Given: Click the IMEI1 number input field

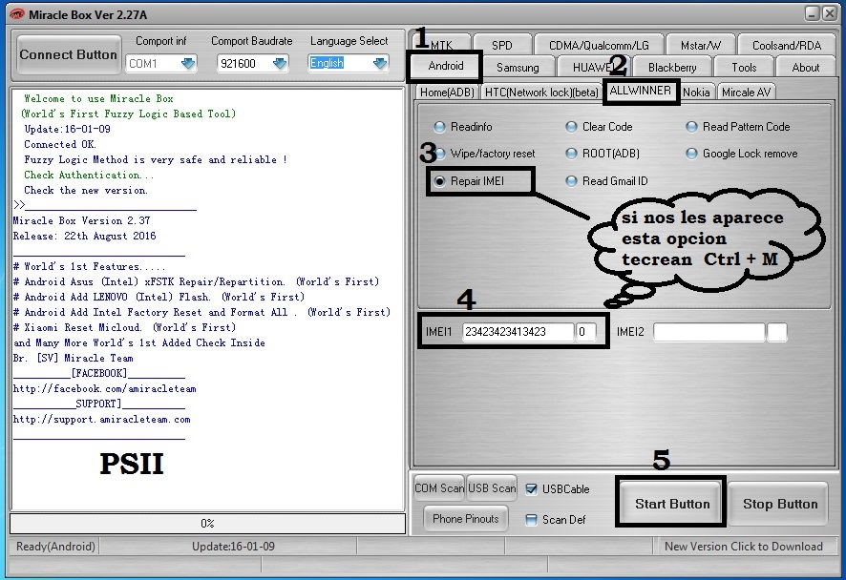Looking at the screenshot, I should click(x=518, y=332).
